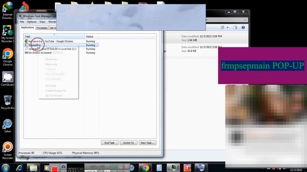Click the recorder camera snapshot icon
Viewport: 307px width, 172px height.
tap(63, 167)
